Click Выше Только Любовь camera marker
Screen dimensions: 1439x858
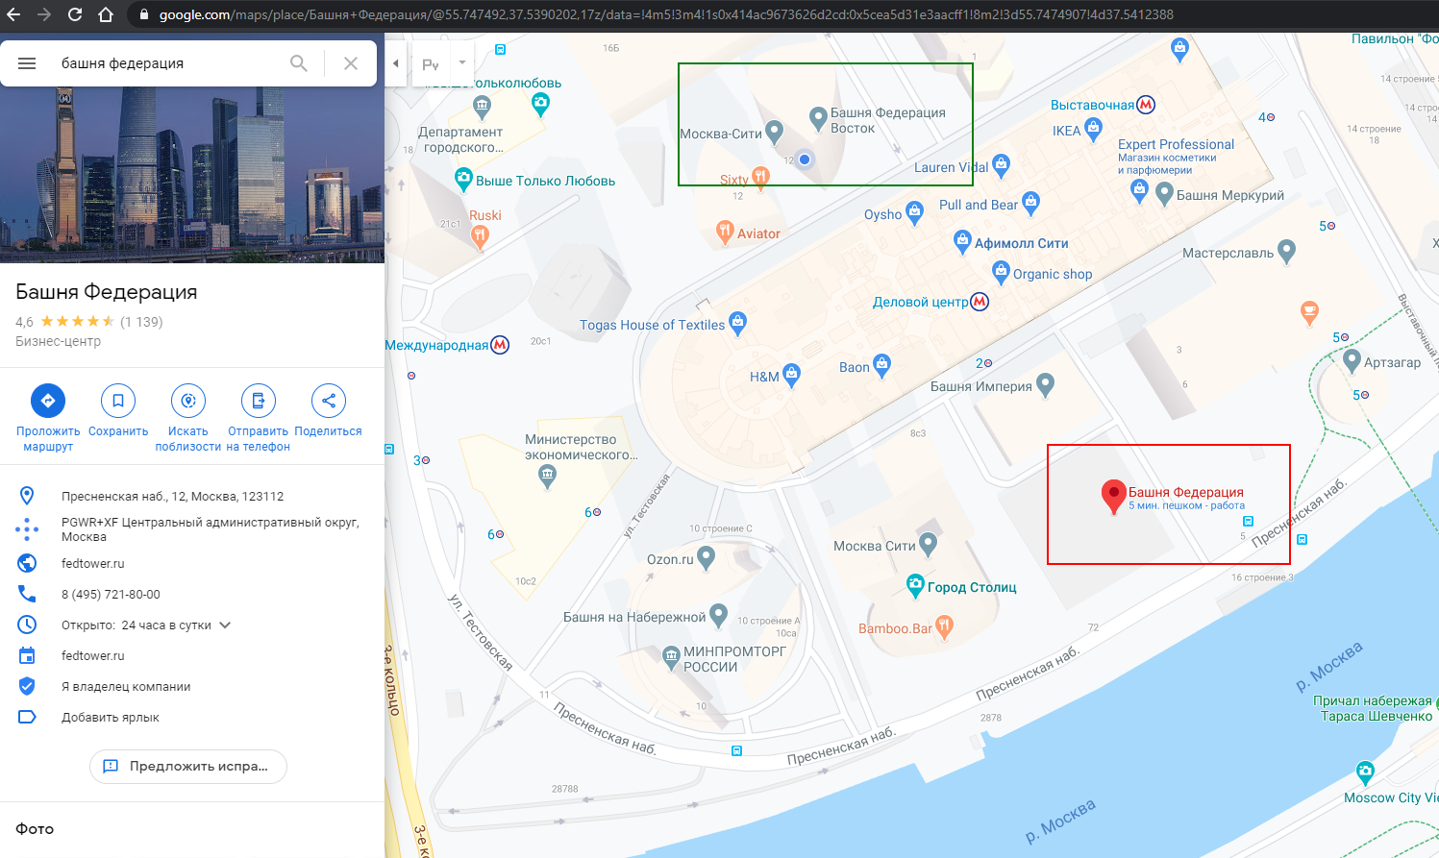tap(463, 179)
